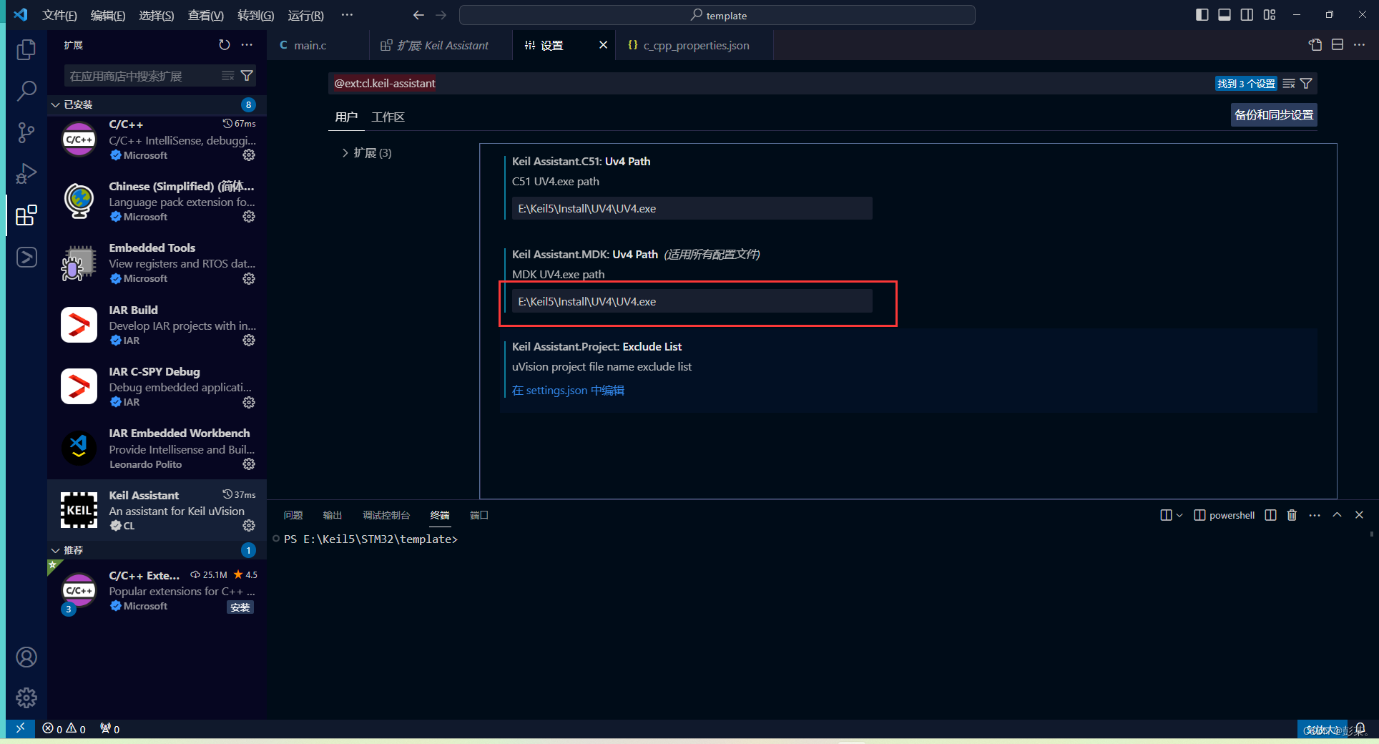Maximize the terminal panel size
The width and height of the screenshot is (1379, 744).
click(x=1337, y=515)
